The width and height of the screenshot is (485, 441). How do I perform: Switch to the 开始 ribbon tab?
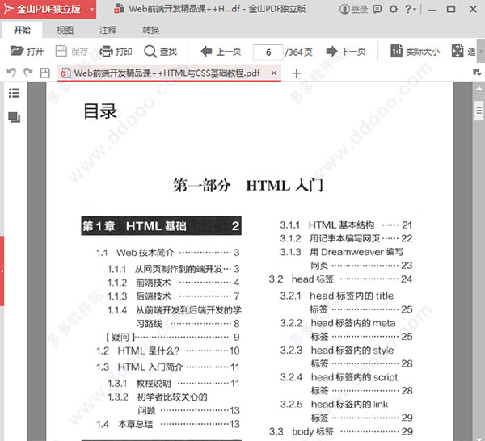tap(22, 30)
